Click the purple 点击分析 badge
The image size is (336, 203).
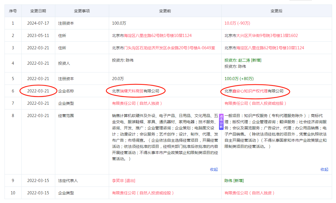(221, 122)
